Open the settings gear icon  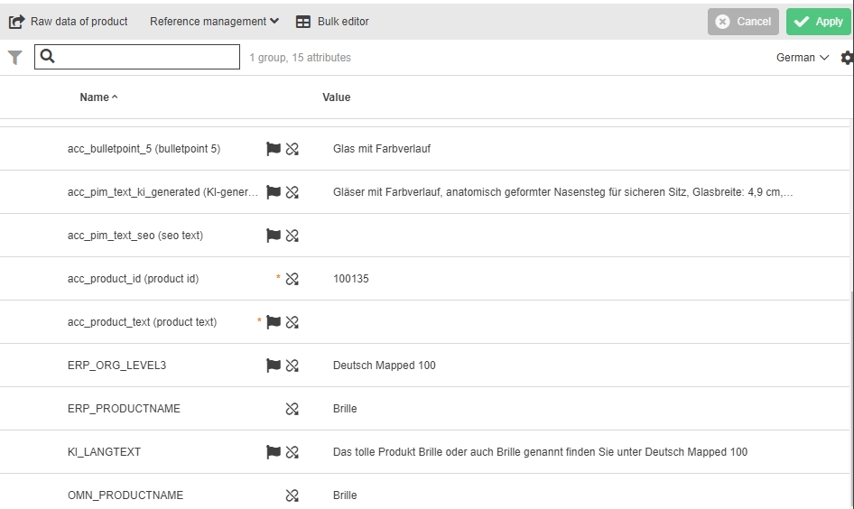coord(847,58)
